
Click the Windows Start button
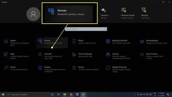click(x=3, y=94)
